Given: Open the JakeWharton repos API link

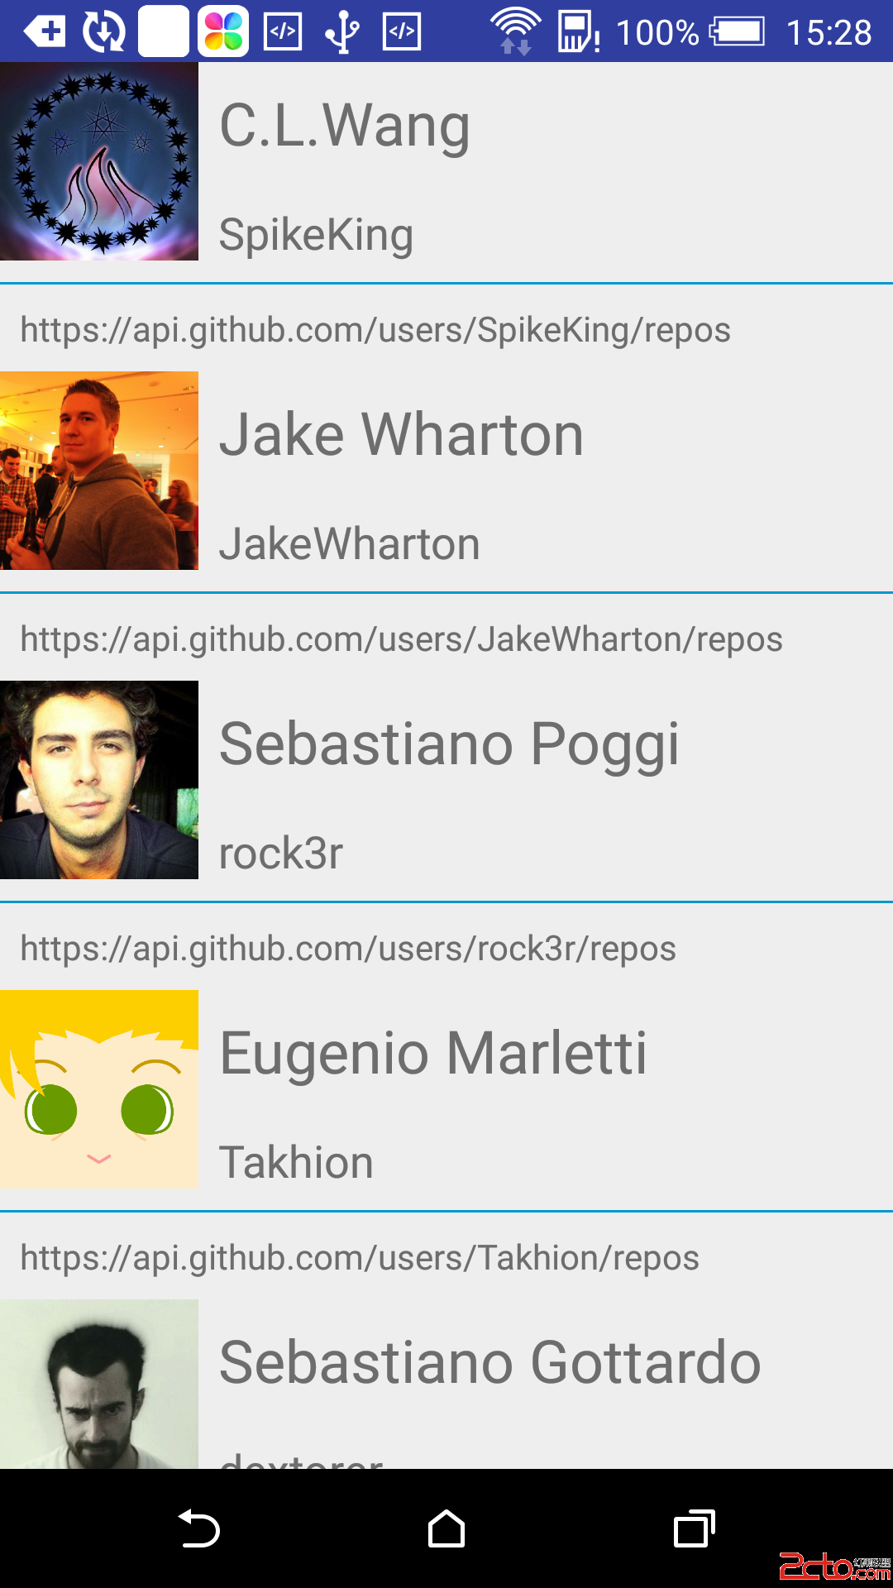Looking at the screenshot, I should (x=401, y=639).
